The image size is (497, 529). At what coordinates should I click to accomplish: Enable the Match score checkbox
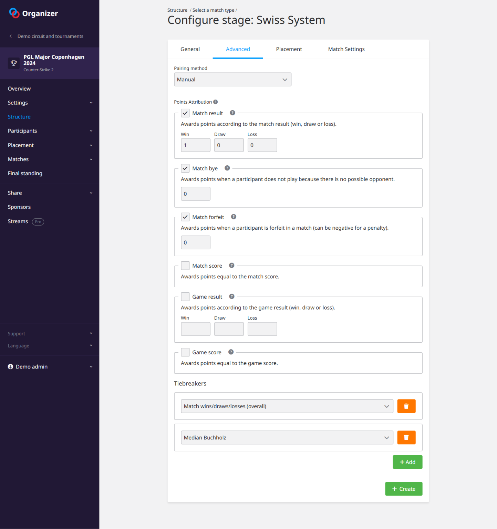(185, 266)
